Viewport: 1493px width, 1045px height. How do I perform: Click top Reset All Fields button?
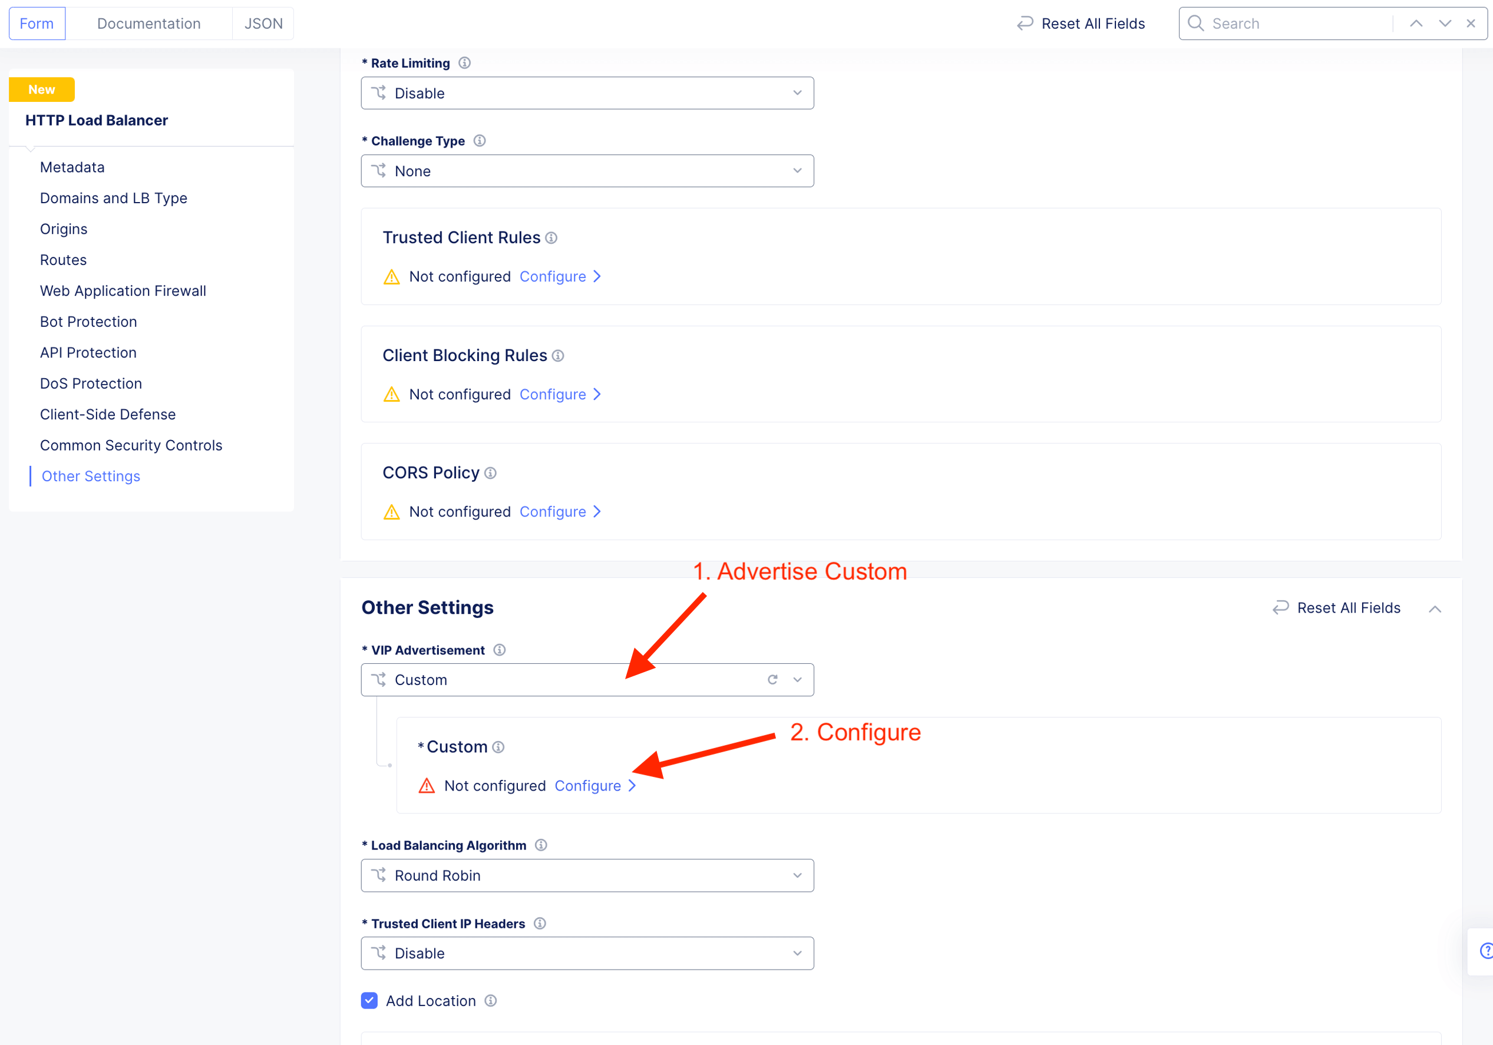(1081, 24)
